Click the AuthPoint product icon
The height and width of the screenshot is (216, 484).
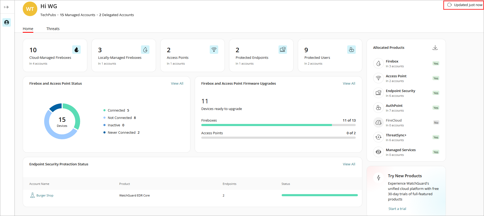coord(378,108)
